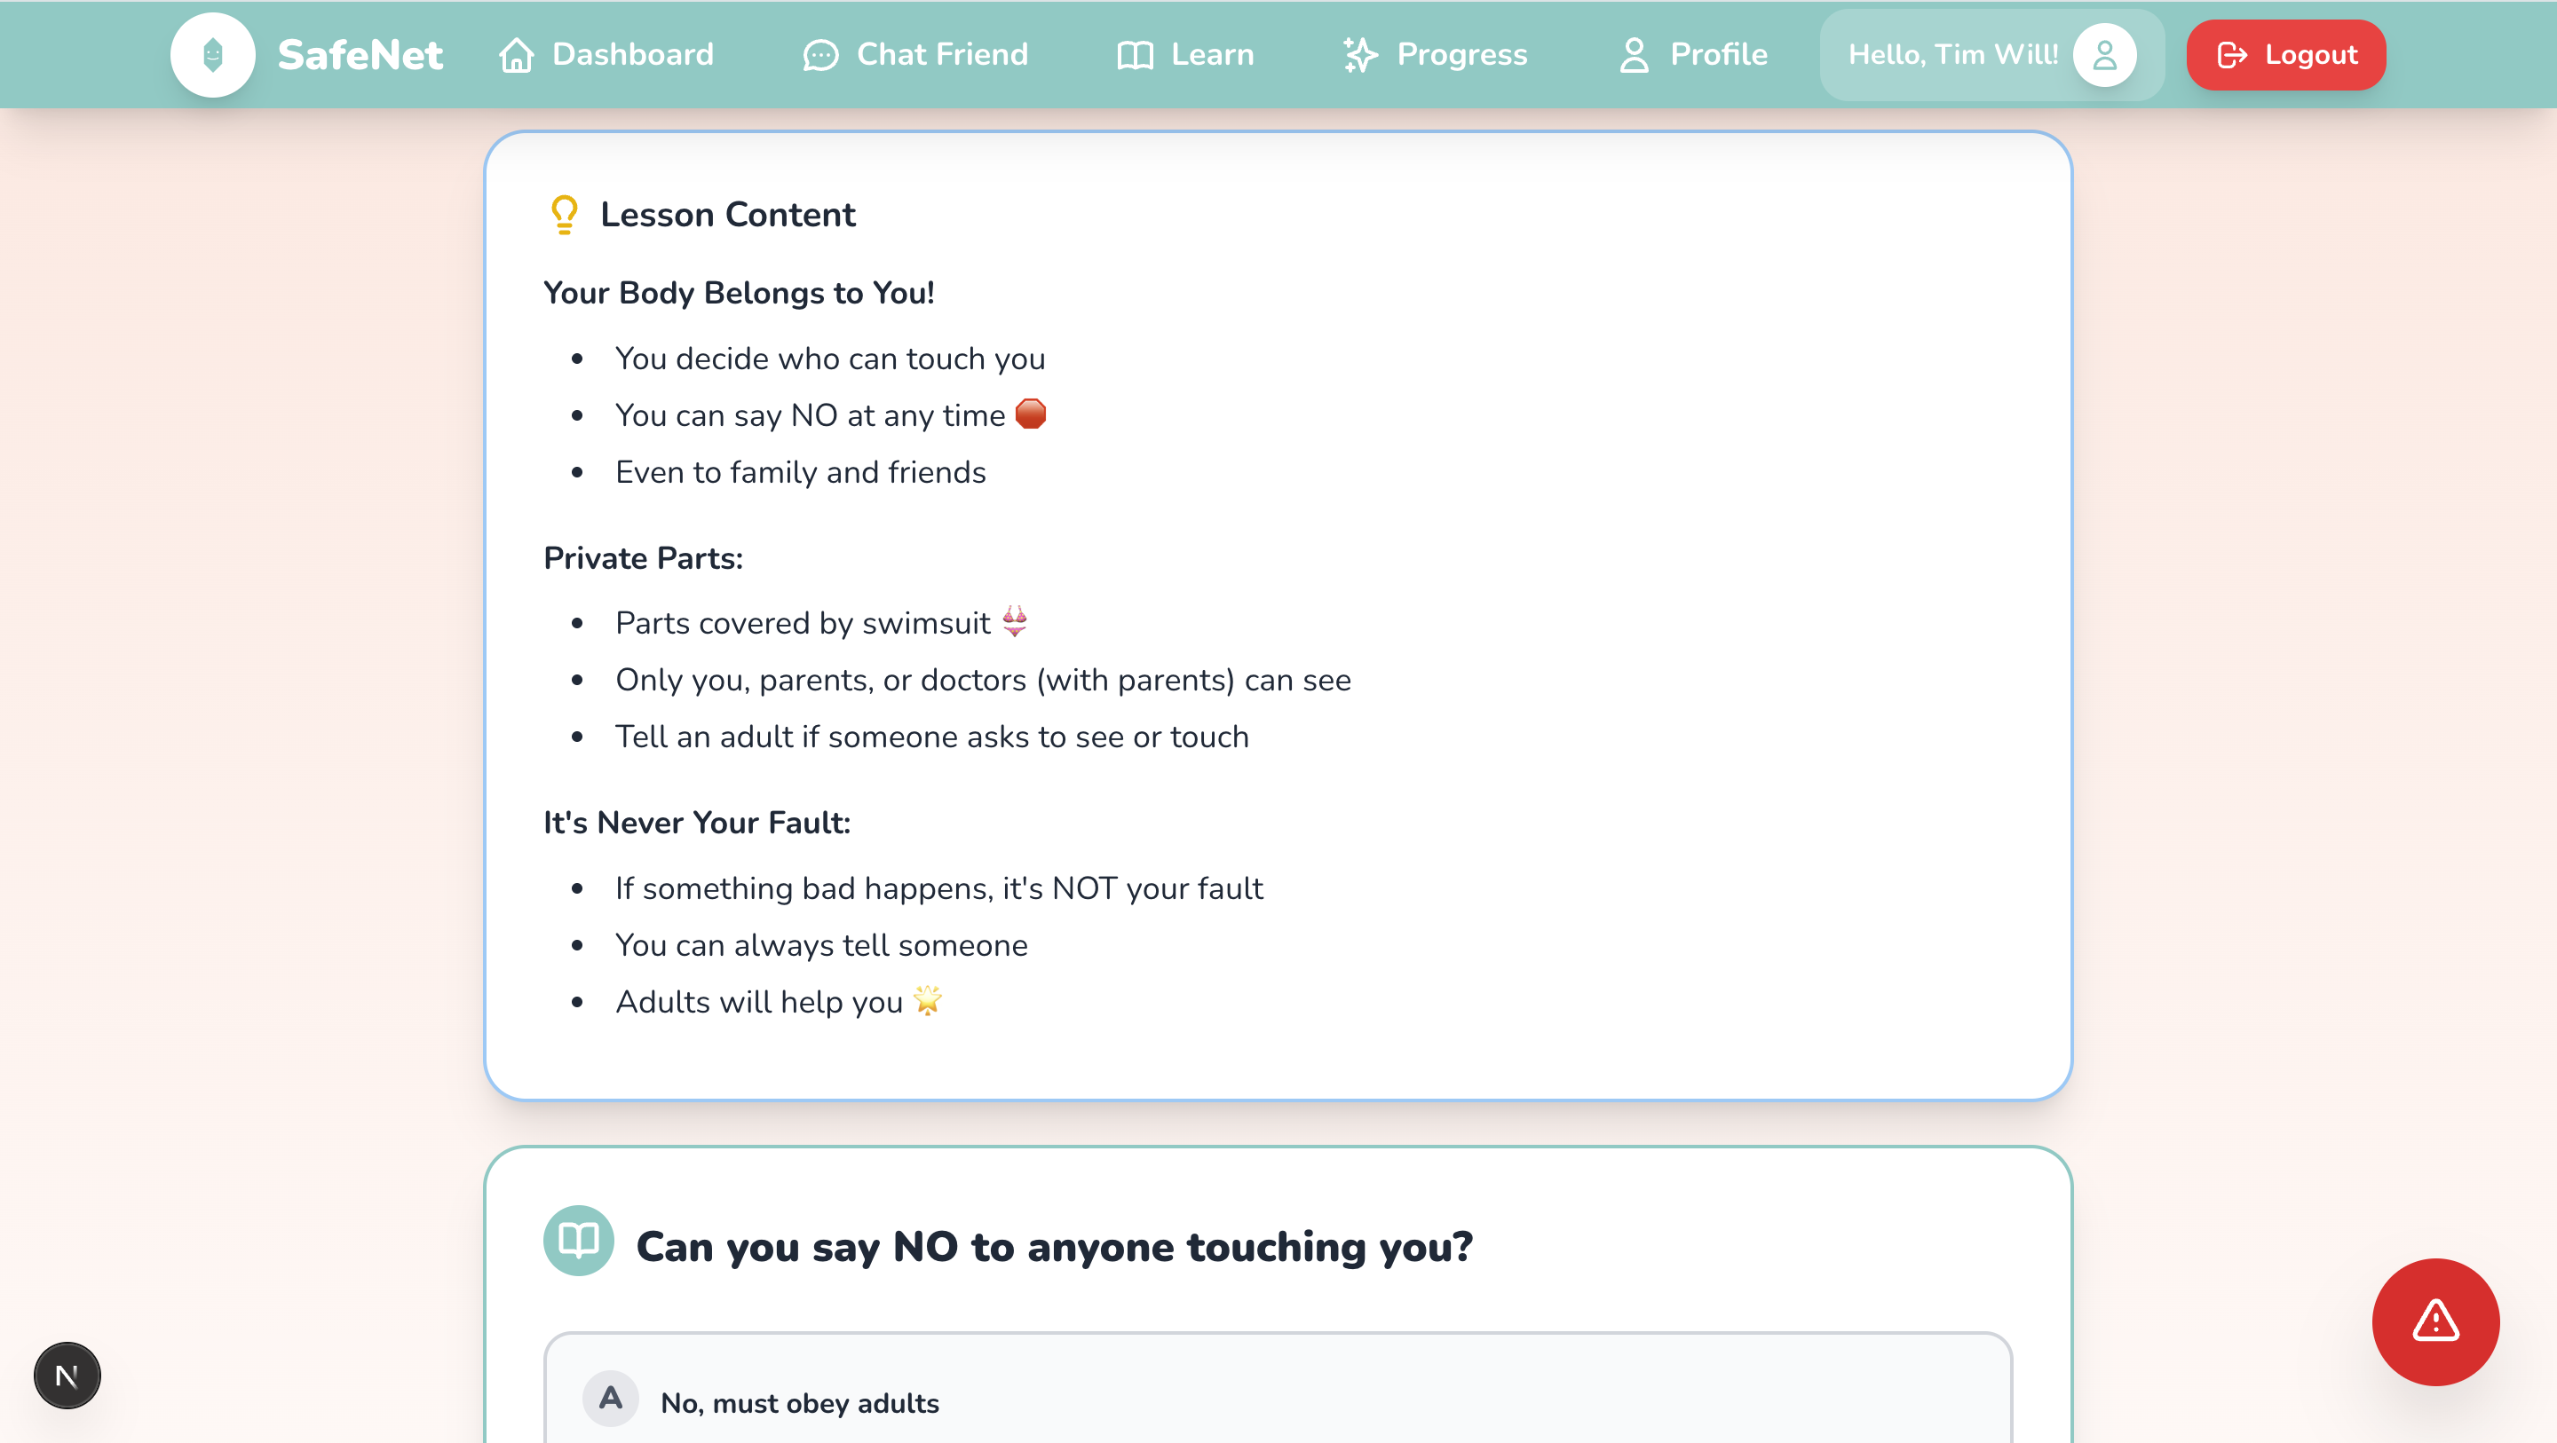The image size is (2557, 1443).
Task: Click the Learn open book icon
Action: tap(1135, 55)
